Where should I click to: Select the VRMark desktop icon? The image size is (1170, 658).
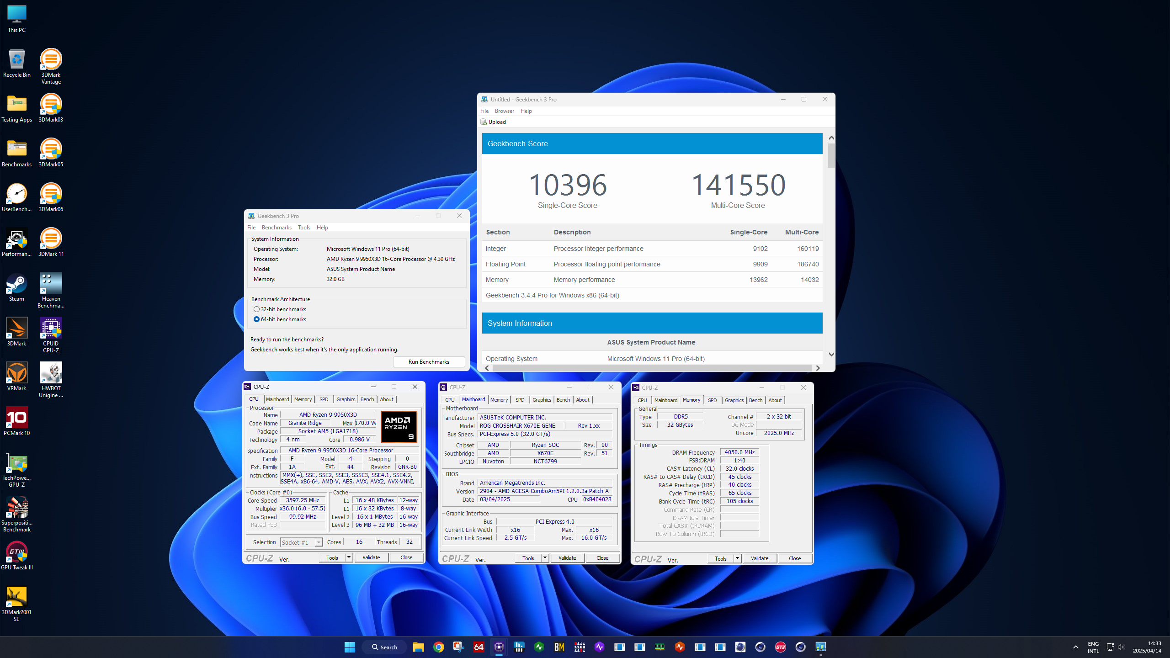16,377
